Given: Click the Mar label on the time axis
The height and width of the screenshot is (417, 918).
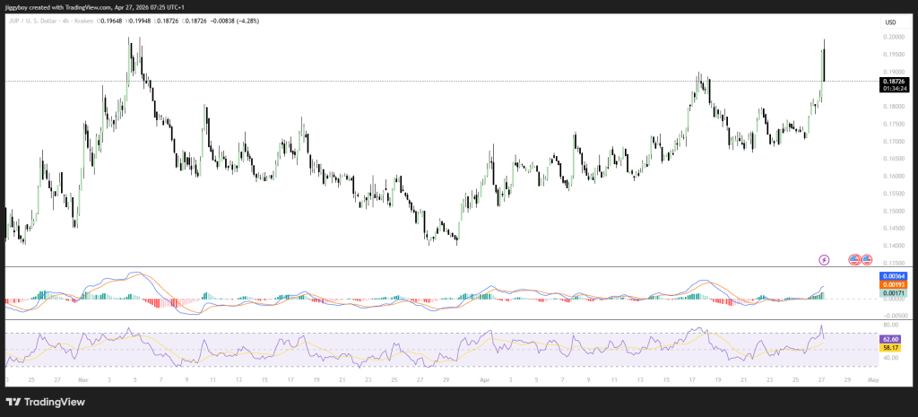Looking at the screenshot, I should tap(83, 380).
